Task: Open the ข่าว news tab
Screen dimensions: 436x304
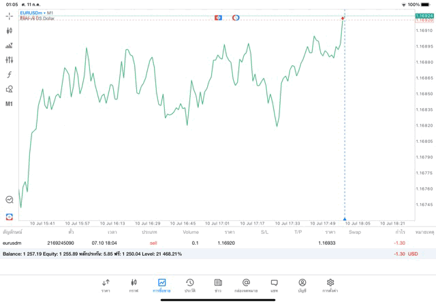Action: coord(218,285)
